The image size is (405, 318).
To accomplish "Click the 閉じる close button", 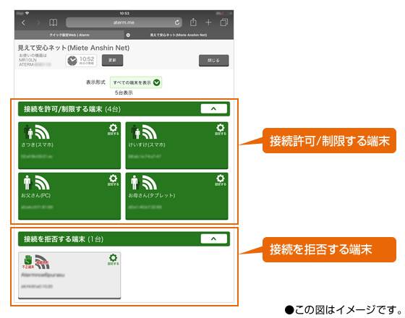I will click(213, 61).
